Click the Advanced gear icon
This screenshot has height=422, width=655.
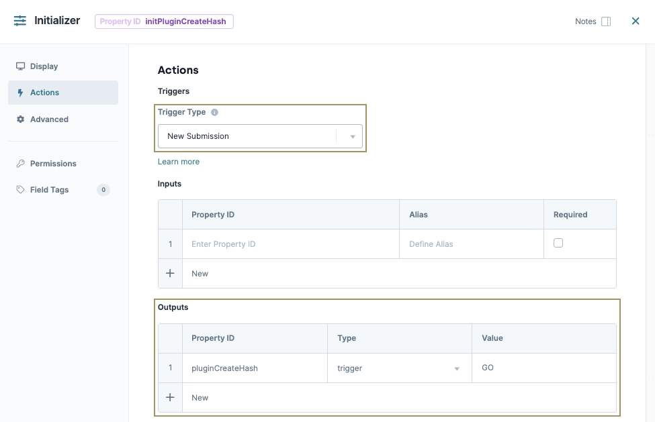19,119
